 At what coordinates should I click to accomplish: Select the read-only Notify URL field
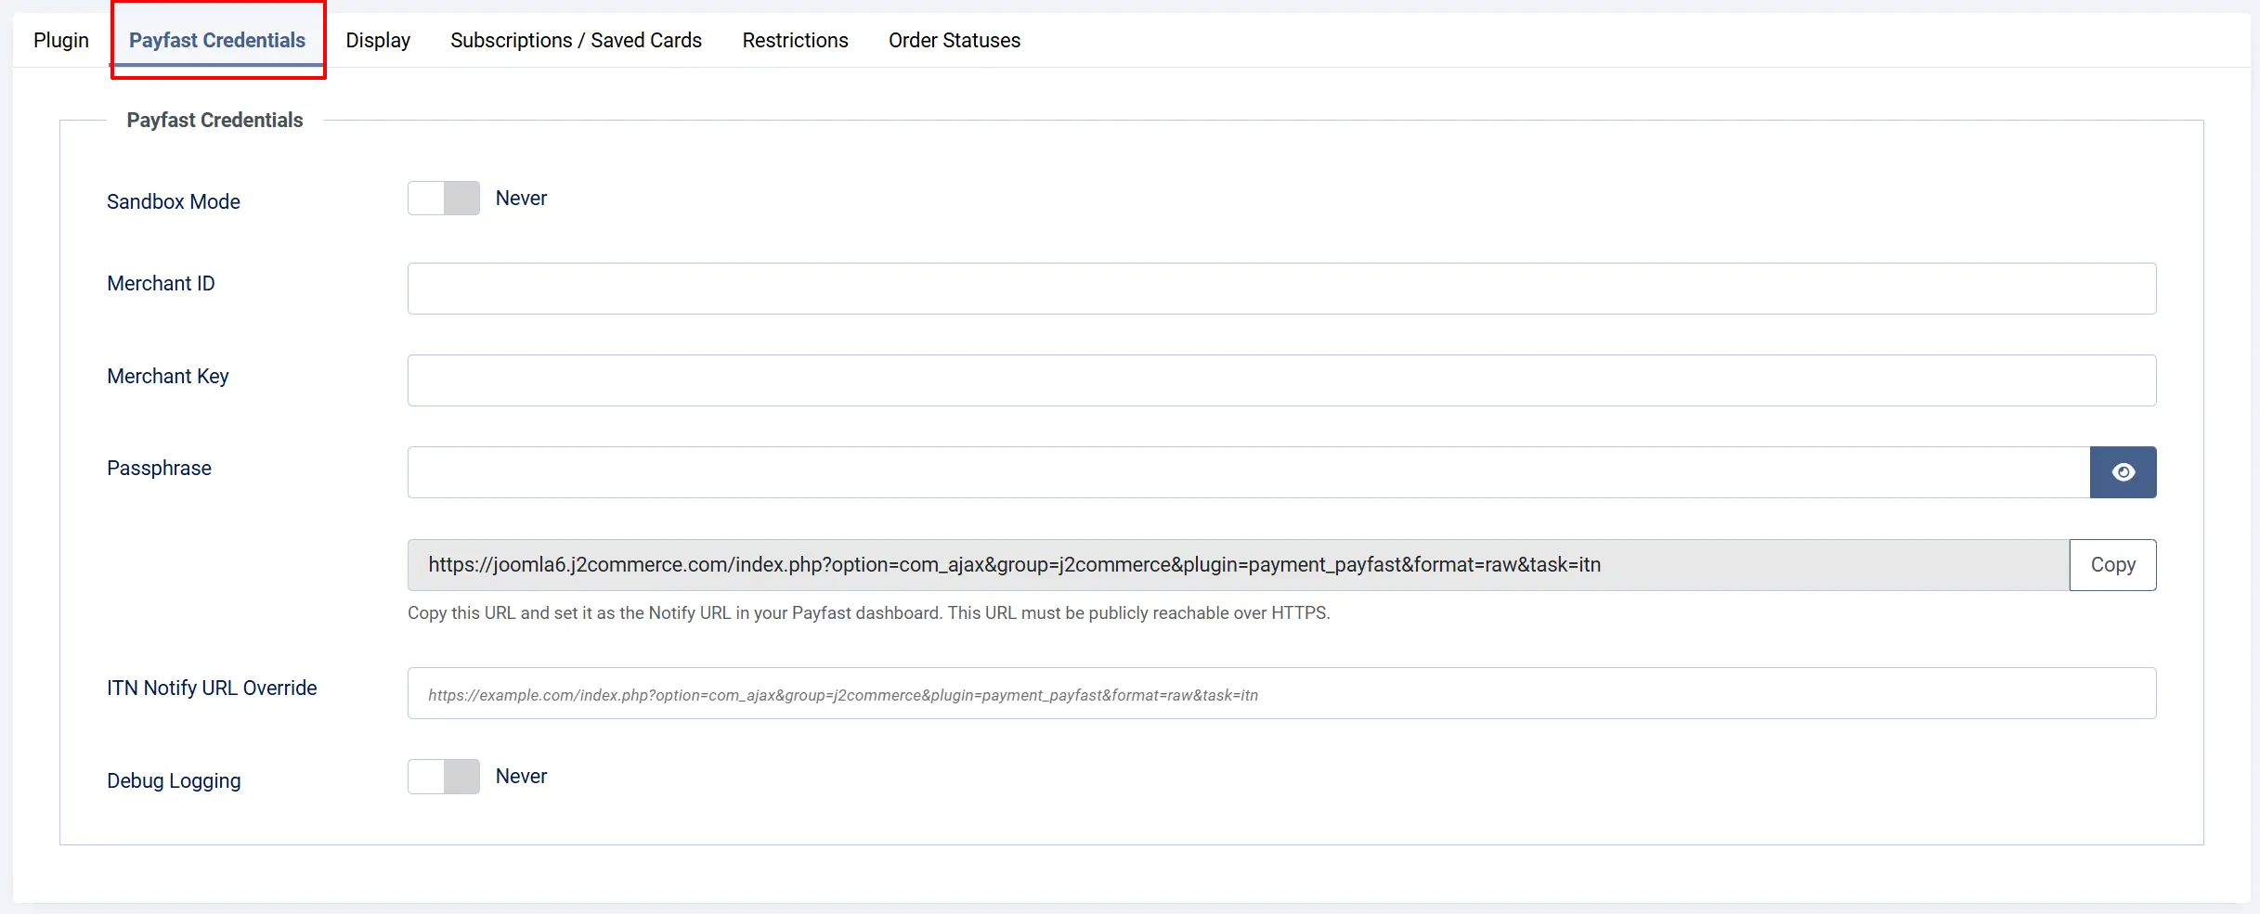click(x=1239, y=565)
